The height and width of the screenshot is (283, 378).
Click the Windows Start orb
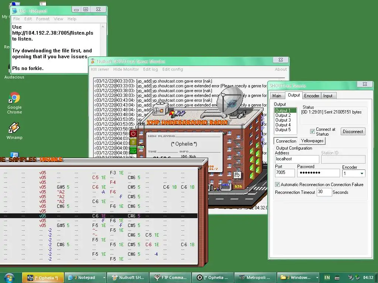(x=9, y=277)
